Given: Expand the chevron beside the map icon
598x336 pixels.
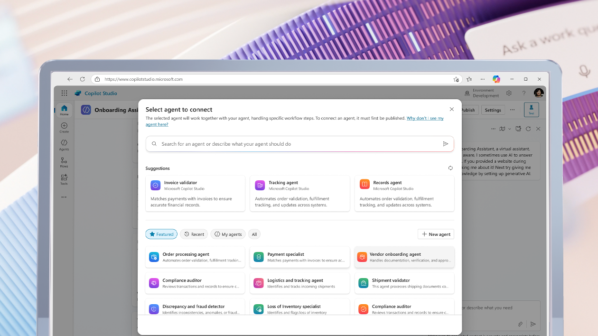Looking at the screenshot, I should (x=511, y=129).
